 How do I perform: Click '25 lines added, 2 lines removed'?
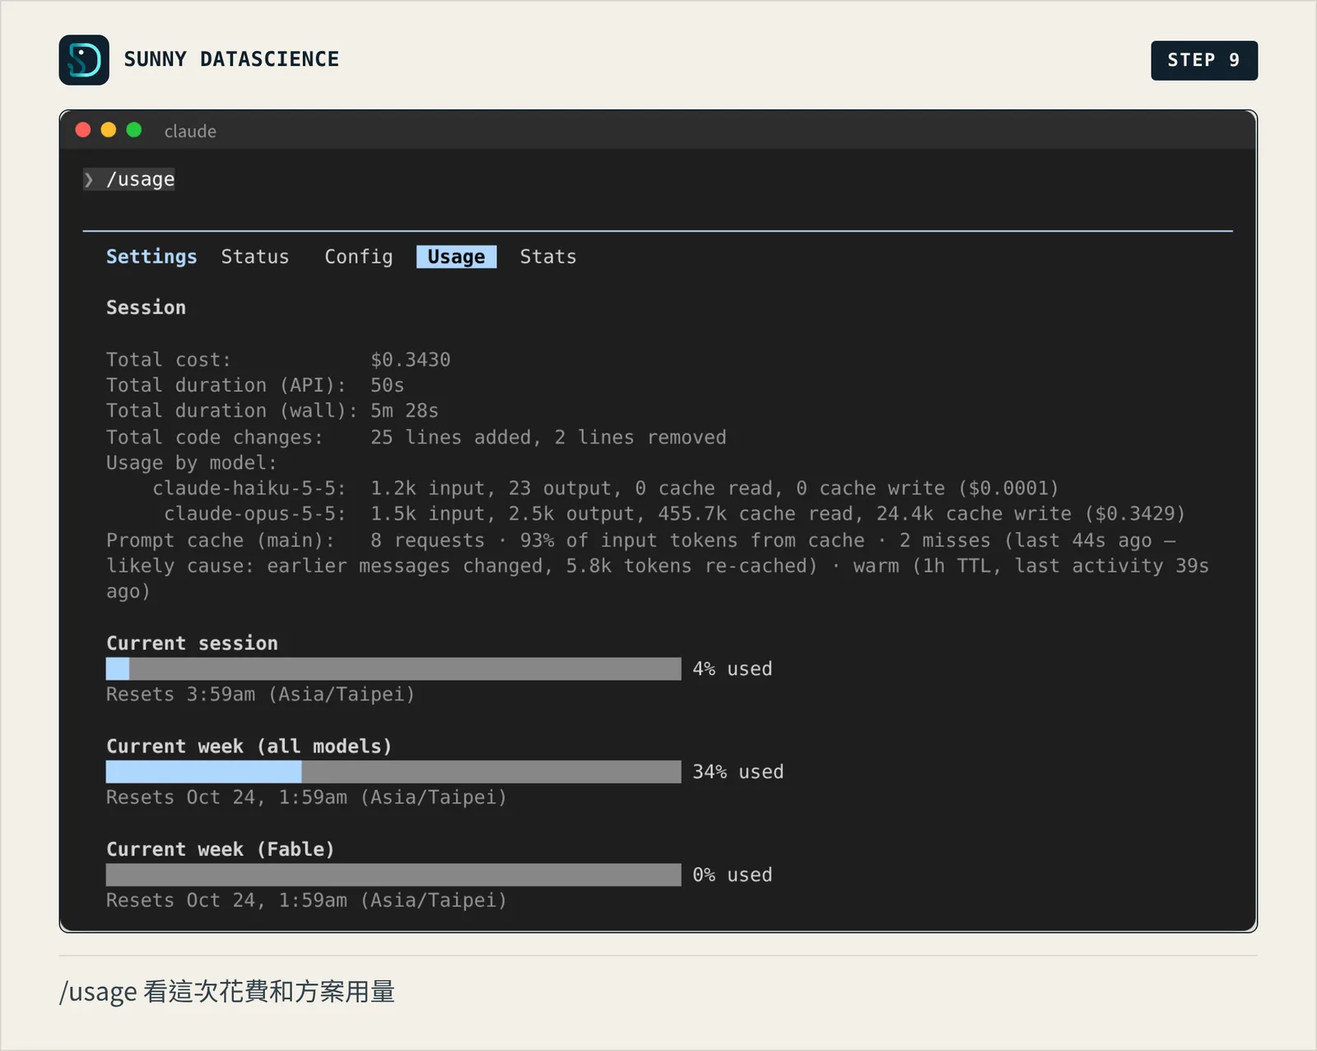[548, 437]
